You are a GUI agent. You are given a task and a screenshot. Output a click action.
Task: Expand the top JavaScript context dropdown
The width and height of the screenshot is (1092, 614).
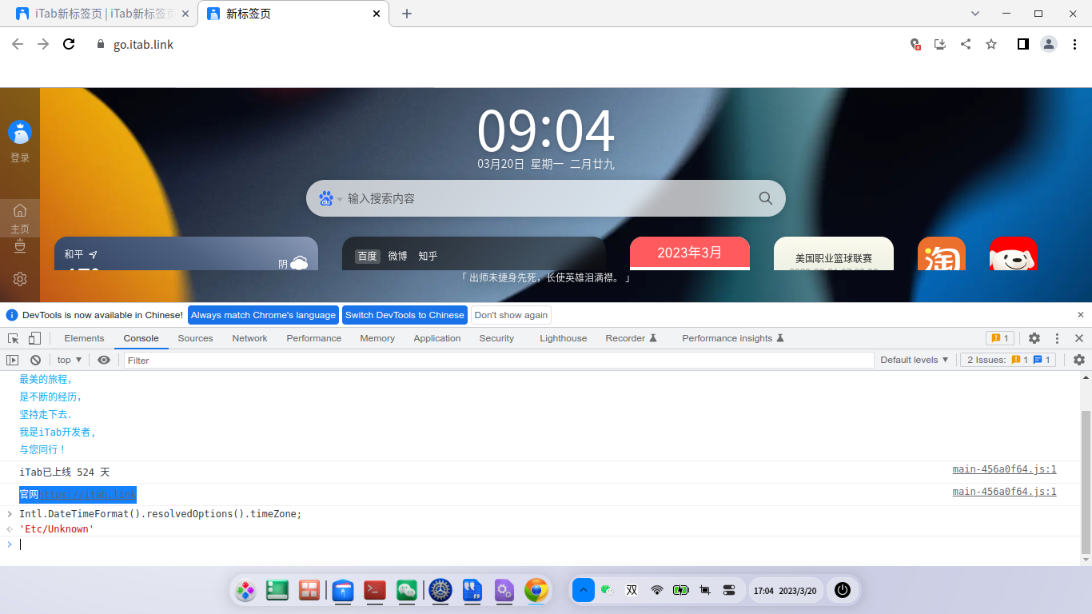tap(70, 360)
